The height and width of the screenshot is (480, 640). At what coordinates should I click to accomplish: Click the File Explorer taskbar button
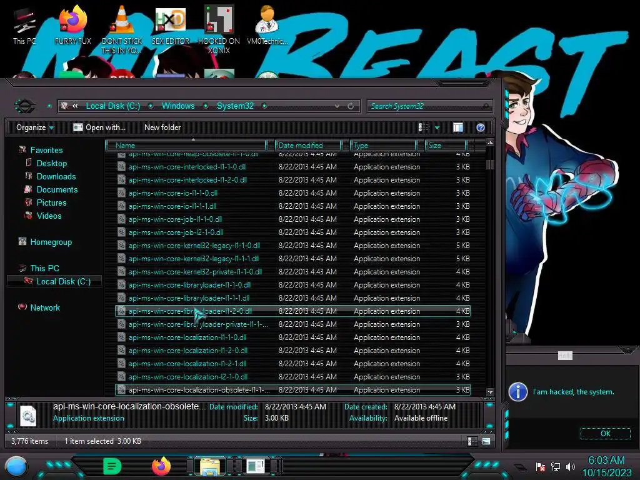pos(210,466)
